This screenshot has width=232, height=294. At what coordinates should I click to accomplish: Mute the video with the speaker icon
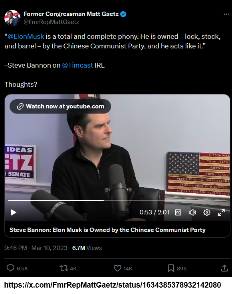[192, 212]
